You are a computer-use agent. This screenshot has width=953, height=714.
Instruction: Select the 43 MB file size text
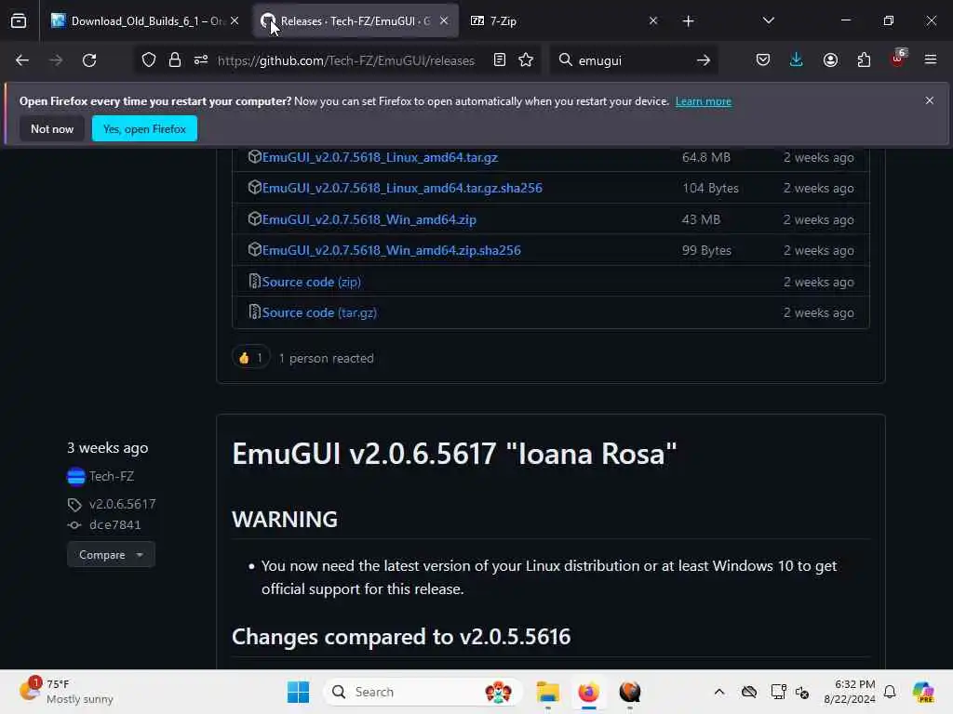point(701,219)
